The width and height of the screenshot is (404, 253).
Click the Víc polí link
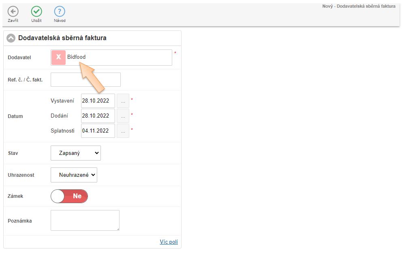point(169,242)
